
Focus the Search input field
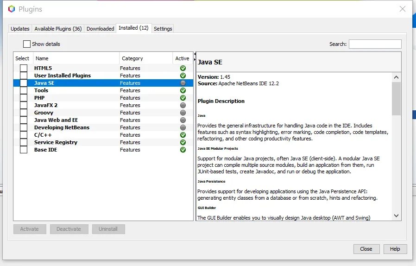pos(375,44)
